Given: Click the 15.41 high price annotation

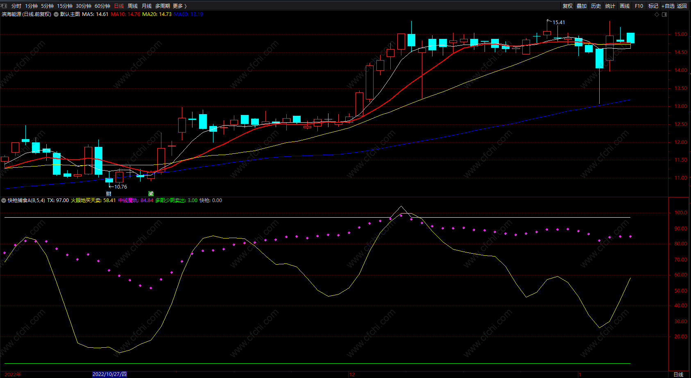Looking at the screenshot, I should pos(559,22).
